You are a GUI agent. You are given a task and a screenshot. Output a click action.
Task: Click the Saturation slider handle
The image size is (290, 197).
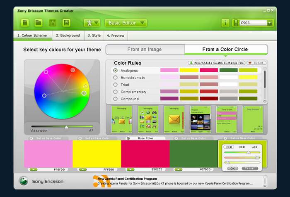[66, 127]
